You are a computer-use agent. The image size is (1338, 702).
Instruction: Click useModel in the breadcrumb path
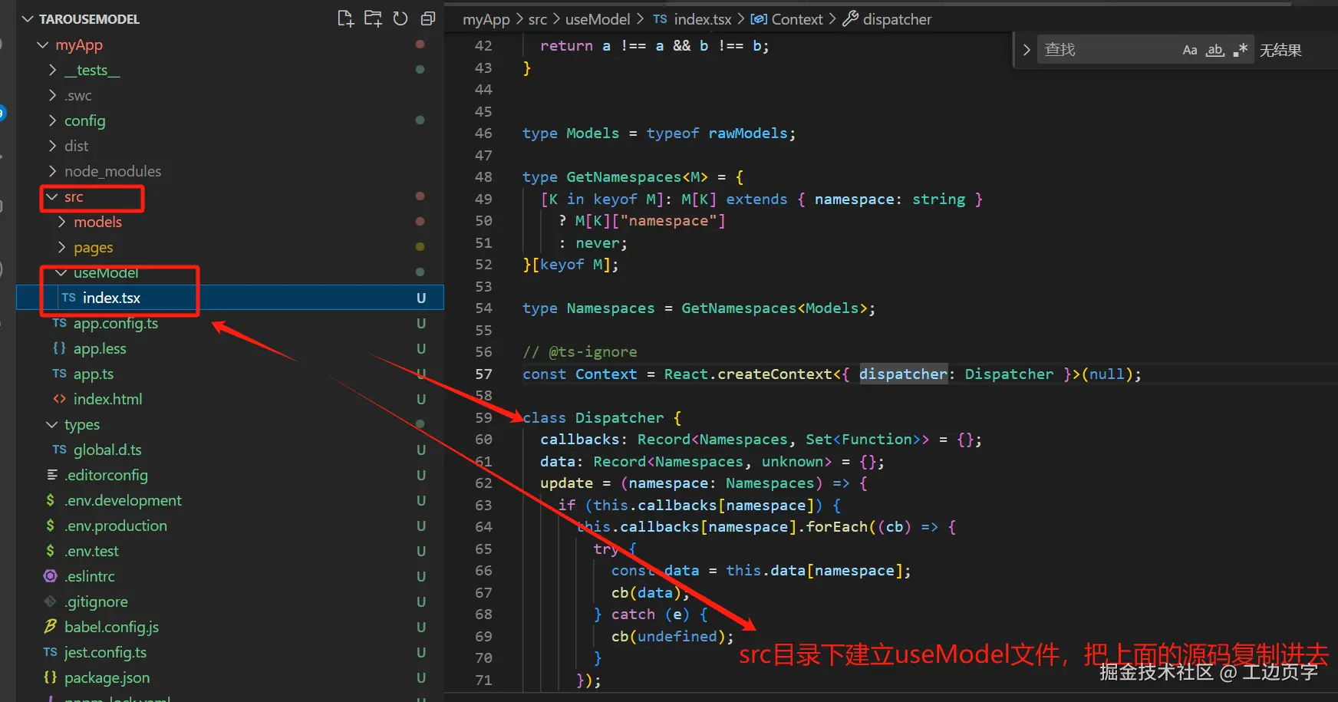coord(598,20)
